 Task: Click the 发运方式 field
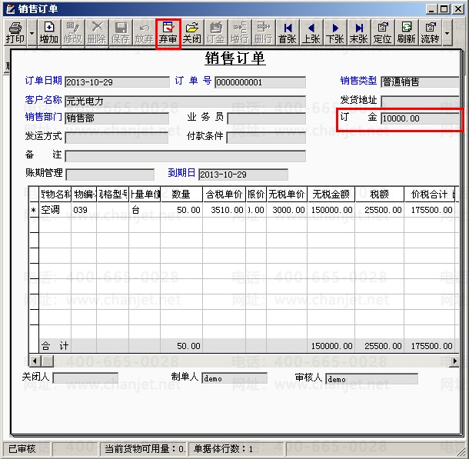(117, 138)
